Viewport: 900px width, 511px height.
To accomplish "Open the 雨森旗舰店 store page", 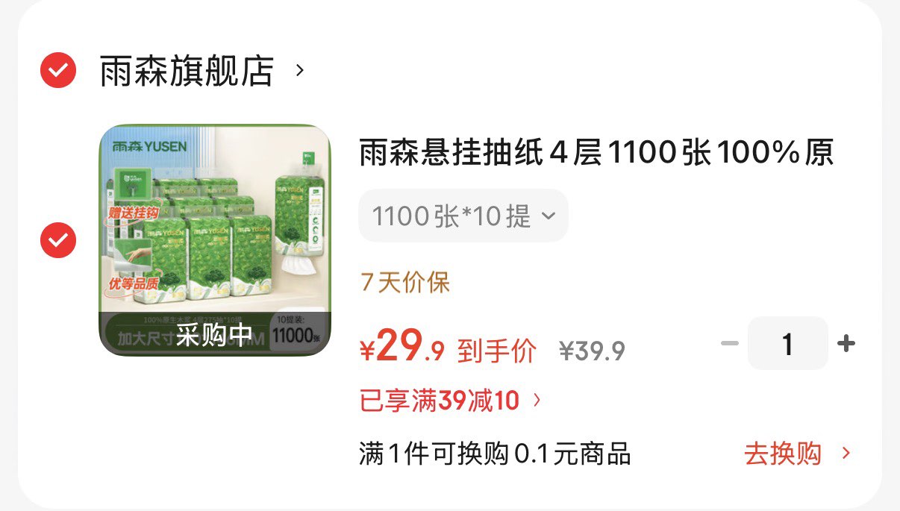I will 187,72.
